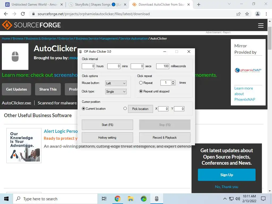Image resolution: width=272 pixels, height=204 pixels.
Task: Click the Pick location button
Action: coord(140,109)
